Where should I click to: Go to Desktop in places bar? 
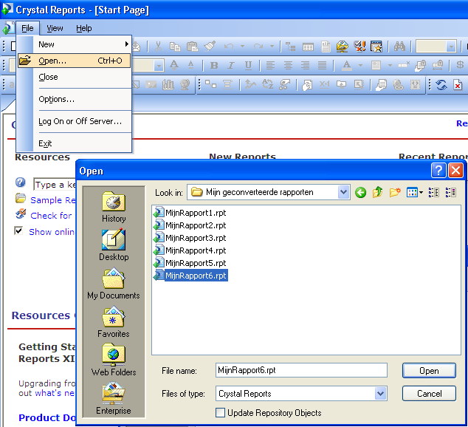[114, 245]
